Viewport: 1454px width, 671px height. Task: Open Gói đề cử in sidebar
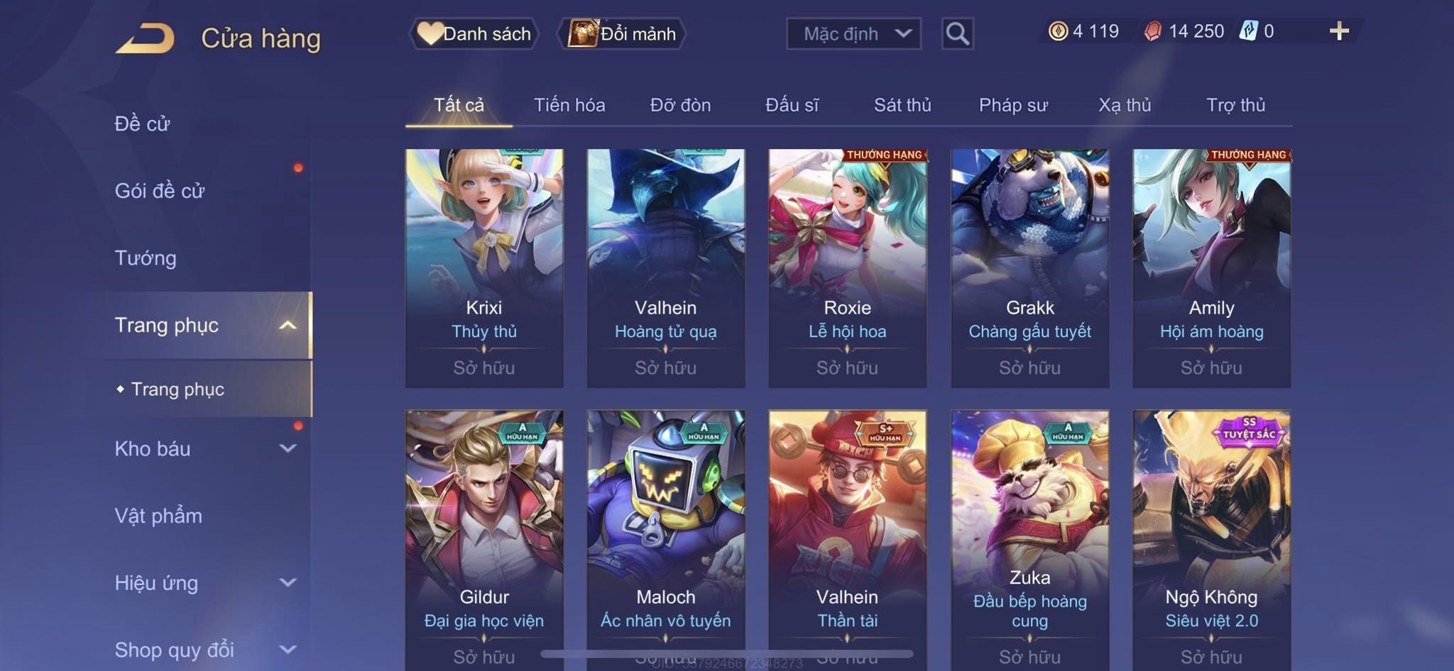click(160, 190)
